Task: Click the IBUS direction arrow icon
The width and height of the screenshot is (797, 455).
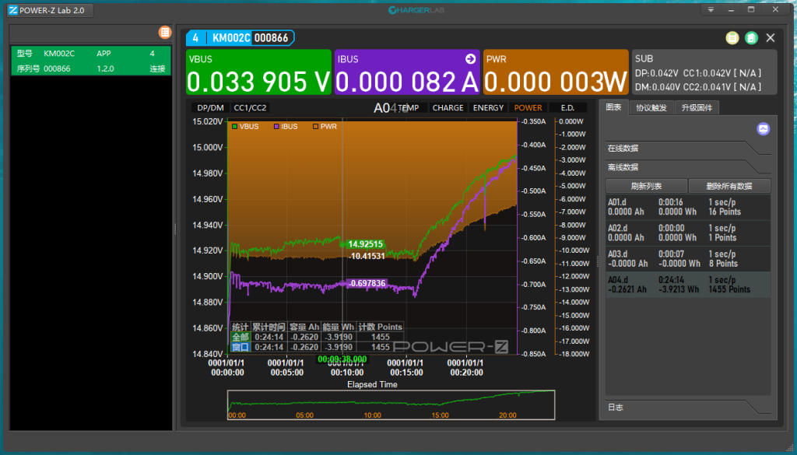Action: pos(470,59)
